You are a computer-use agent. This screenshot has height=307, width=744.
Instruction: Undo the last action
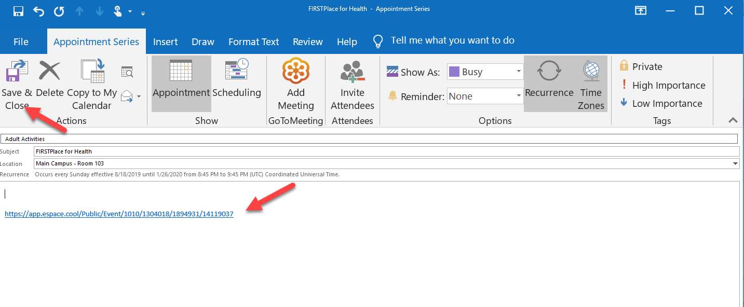[x=39, y=11]
